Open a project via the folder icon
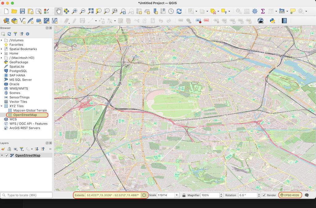Image resolution: width=316 pixels, height=208 pixels. 14,11
